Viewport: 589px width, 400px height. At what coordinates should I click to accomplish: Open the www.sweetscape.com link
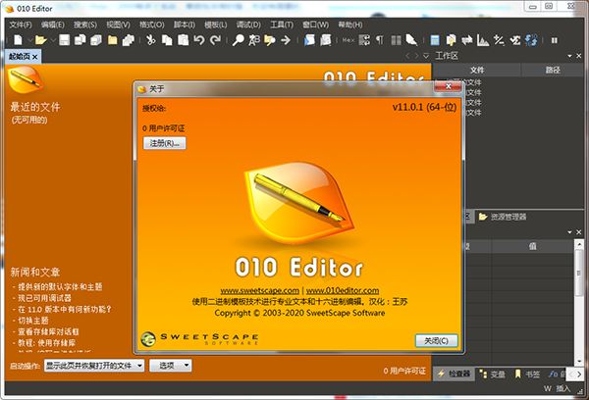pyautogui.click(x=259, y=290)
